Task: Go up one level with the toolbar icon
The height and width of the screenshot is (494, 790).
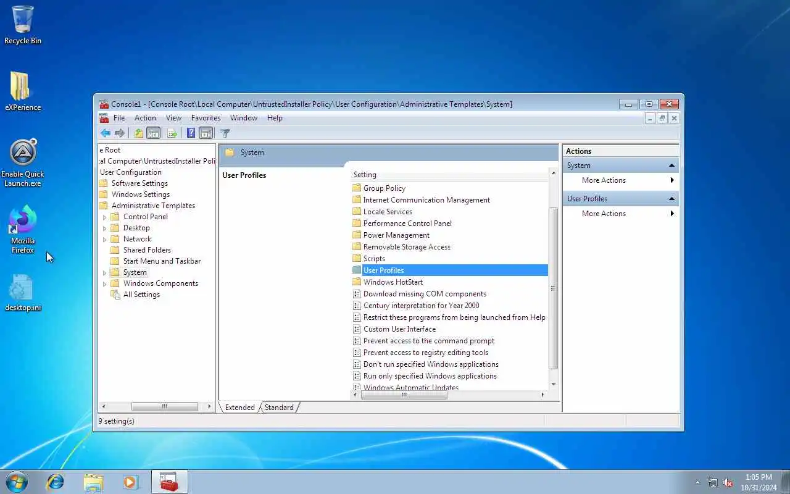Action: coord(139,133)
